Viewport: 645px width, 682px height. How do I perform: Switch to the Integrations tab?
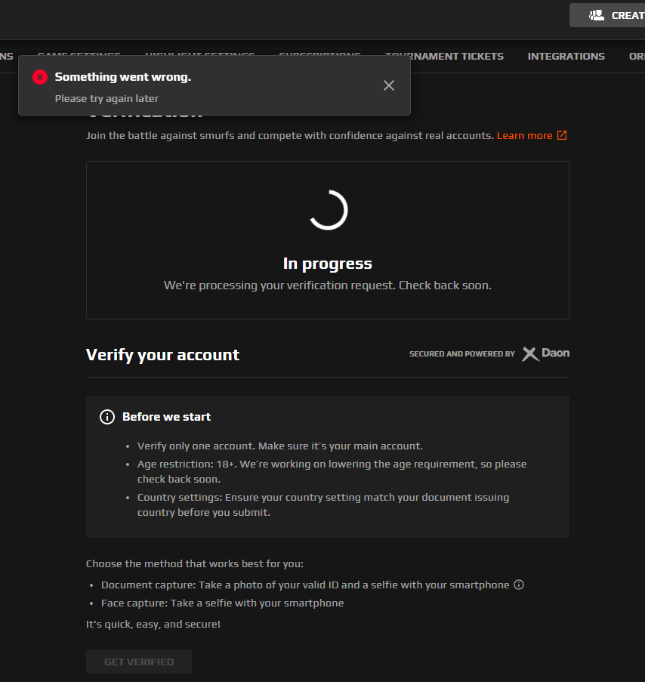tap(566, 56)
